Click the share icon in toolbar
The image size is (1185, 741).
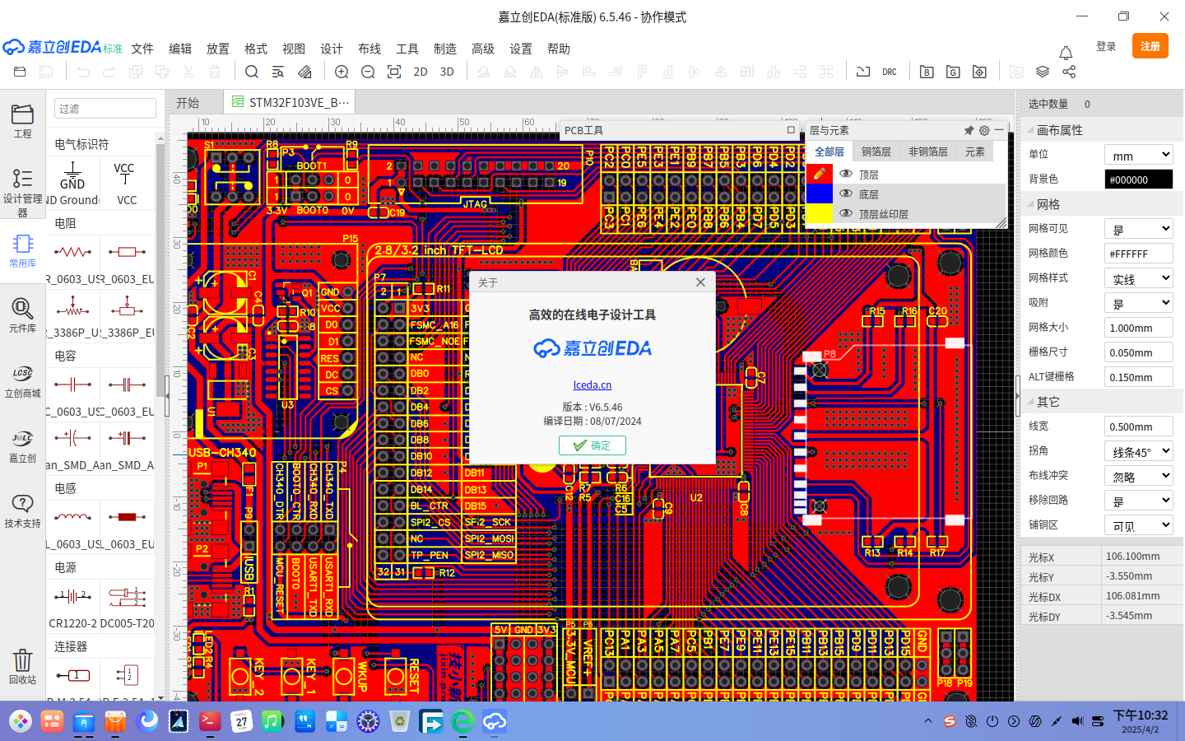pos(1069,72)
